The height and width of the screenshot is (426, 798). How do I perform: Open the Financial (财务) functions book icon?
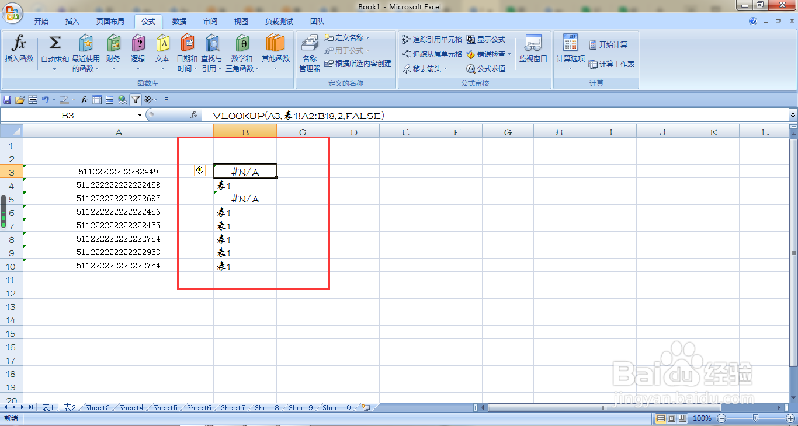click(x=113, y=43)
